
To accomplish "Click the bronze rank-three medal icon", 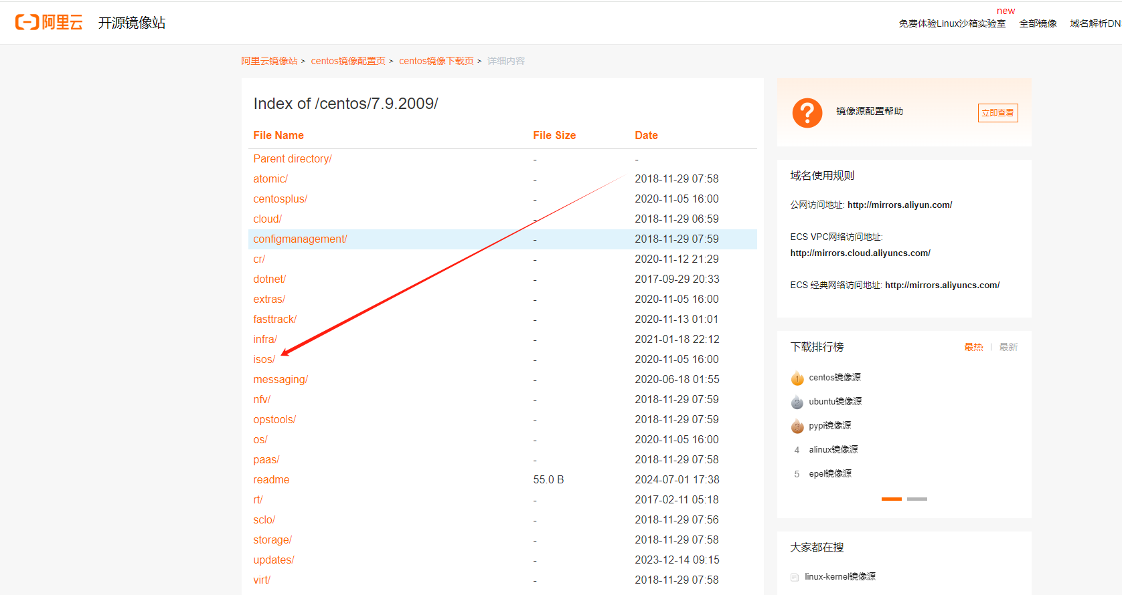I will click(797, 427).
